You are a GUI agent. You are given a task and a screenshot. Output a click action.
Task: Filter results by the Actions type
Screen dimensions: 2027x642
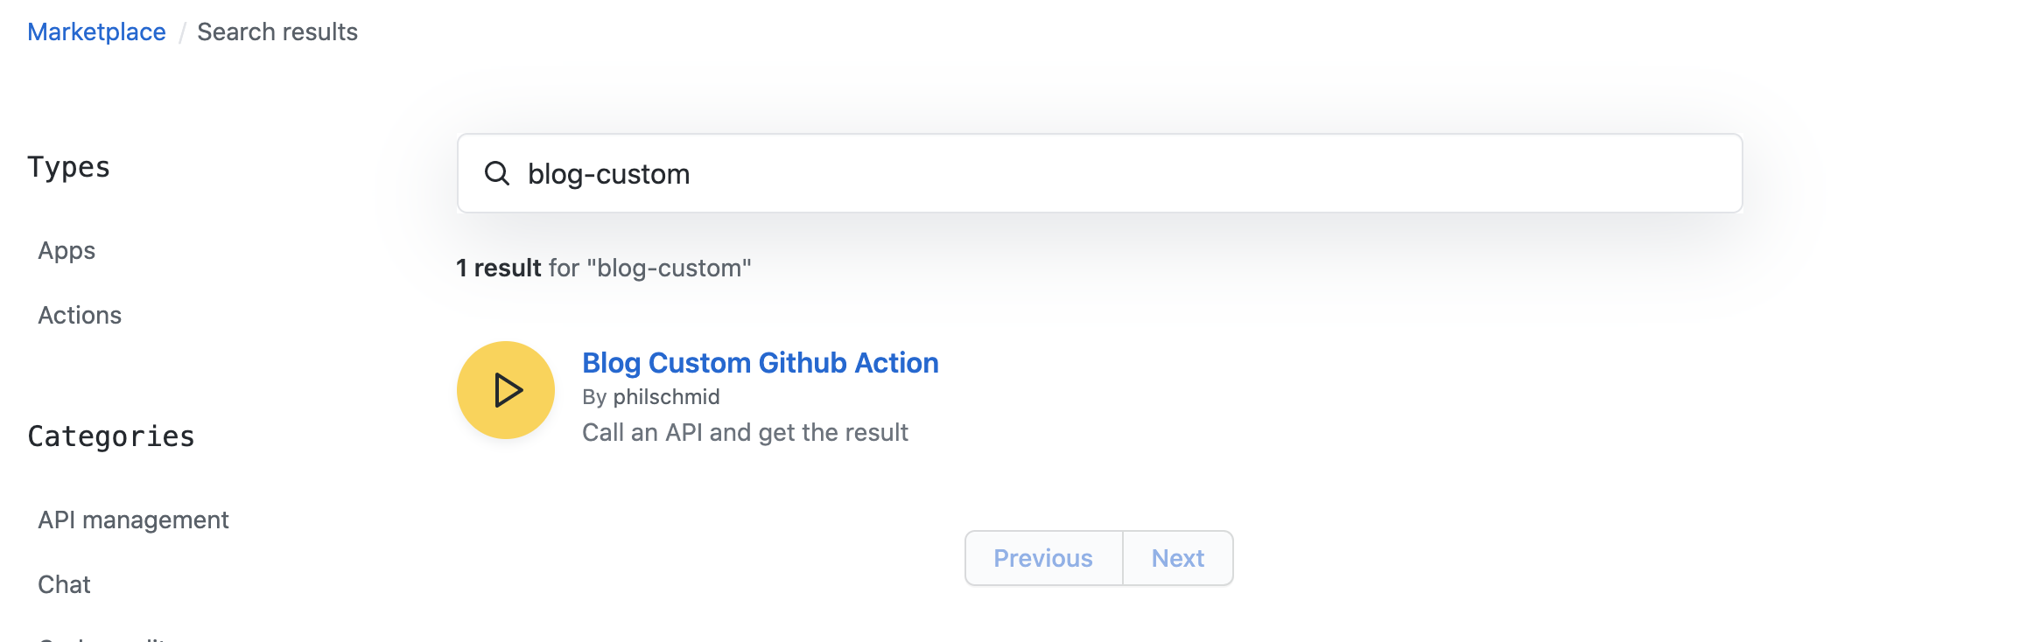coord(80,316)
